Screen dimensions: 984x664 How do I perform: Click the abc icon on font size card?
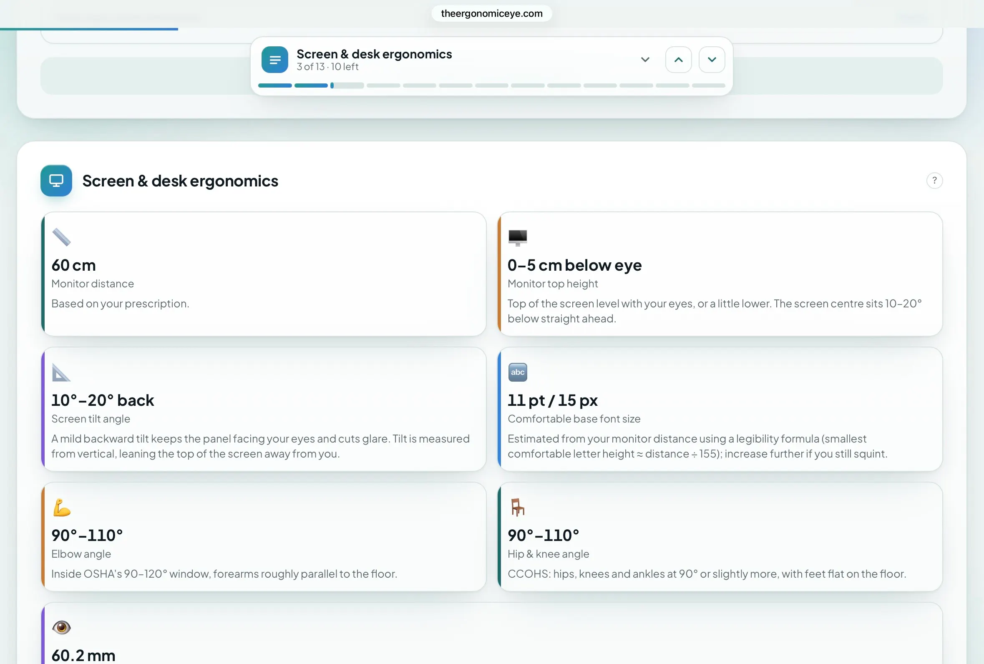click(517, 372)
